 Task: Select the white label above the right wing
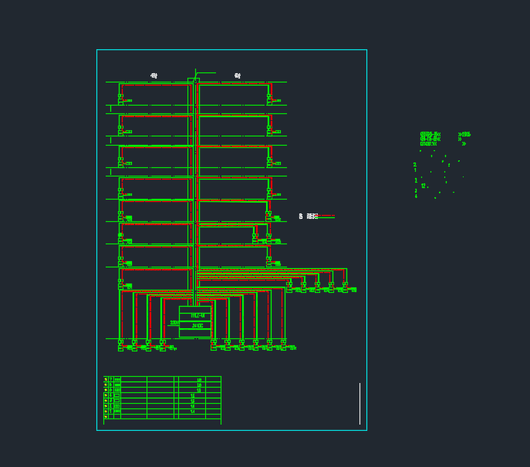[238, 76]
